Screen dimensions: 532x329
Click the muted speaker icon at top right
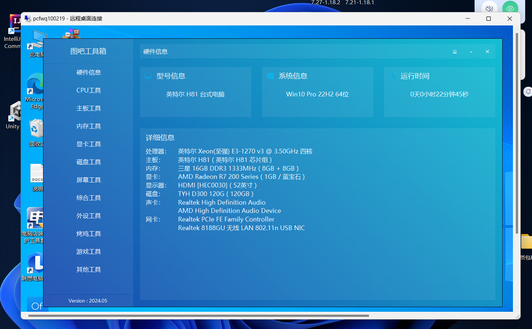coord(489,8)
